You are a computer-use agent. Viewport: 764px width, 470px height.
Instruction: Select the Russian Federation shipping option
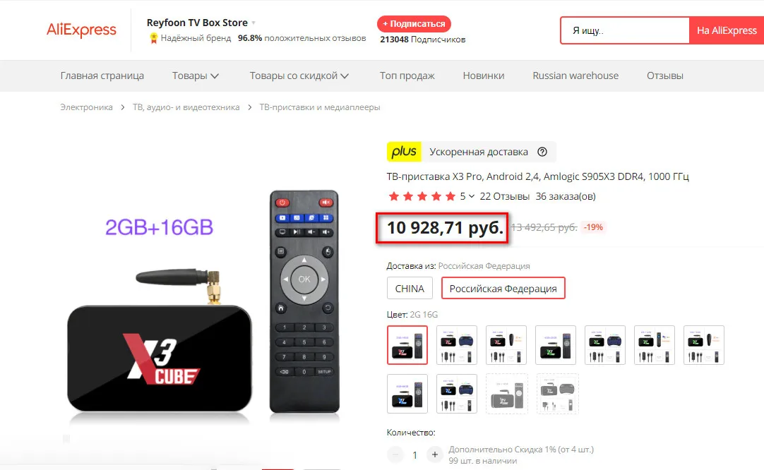pyautogui.click(x=503, y=289)
